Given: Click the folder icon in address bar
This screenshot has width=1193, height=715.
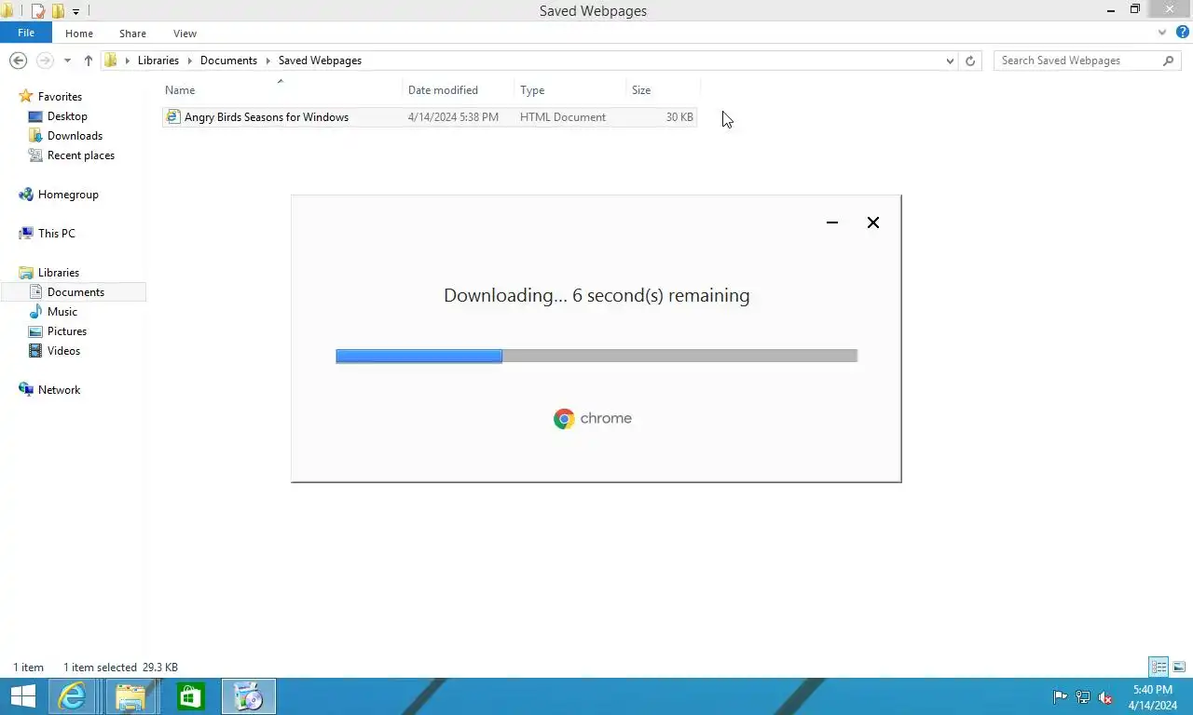Looking at the screenshot, I should click(111, 61).
